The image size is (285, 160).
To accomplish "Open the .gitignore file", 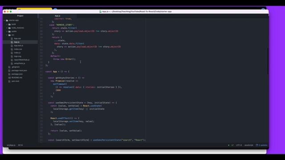I will (x=16, y=67).
